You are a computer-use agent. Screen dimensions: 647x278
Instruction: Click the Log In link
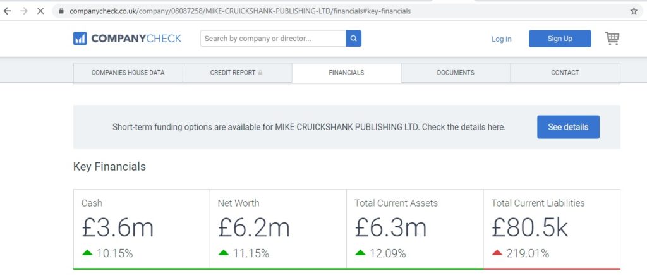click(501, 39)
